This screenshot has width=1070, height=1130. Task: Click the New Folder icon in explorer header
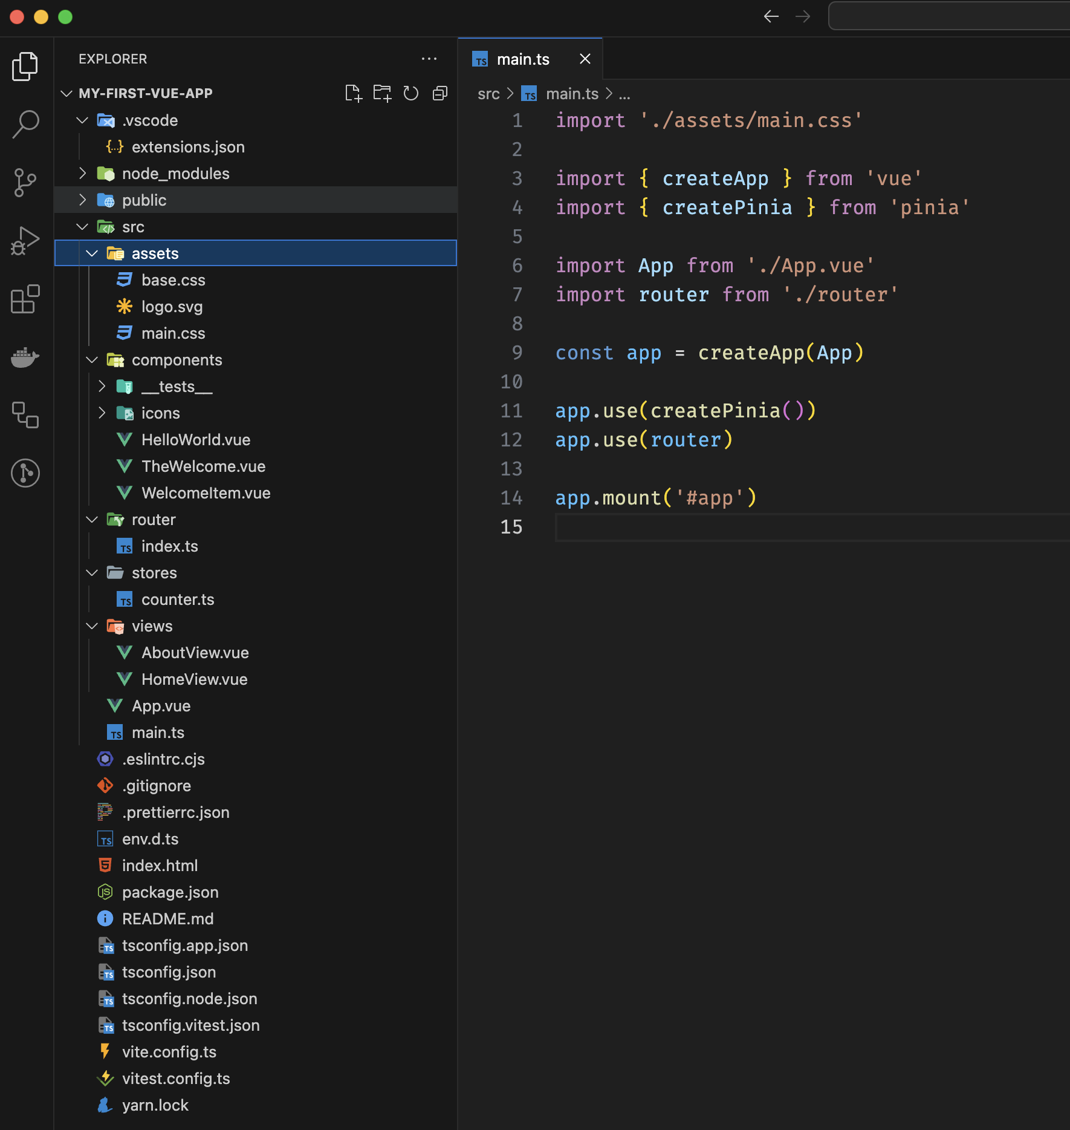382,93
